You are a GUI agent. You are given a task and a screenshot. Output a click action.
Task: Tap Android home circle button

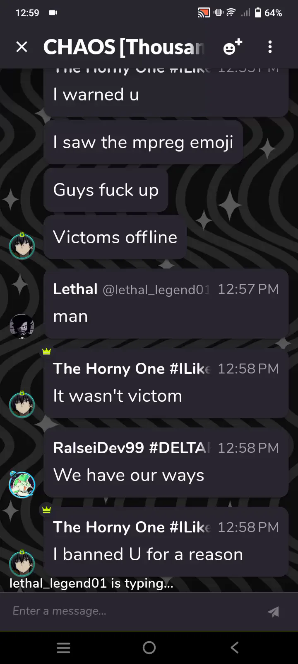[149, 647]
